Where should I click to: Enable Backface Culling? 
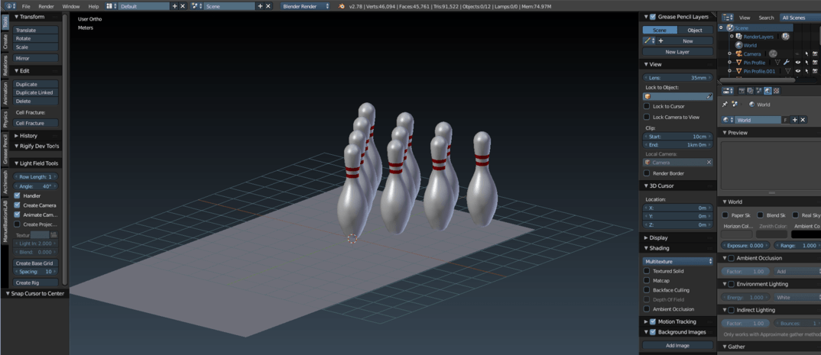point(647,289)
